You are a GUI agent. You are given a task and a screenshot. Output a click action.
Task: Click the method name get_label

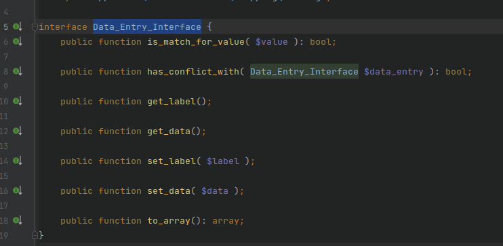(x=172, y=102)
